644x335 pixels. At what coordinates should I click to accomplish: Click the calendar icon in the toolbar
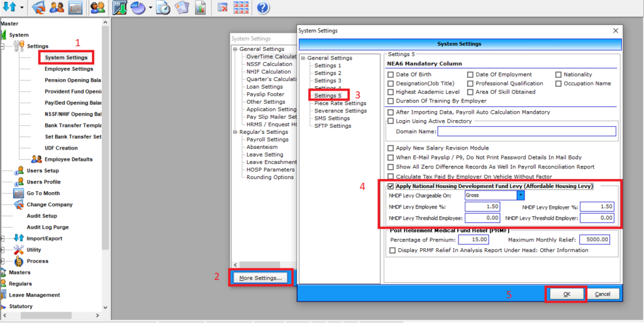point(75,8)
